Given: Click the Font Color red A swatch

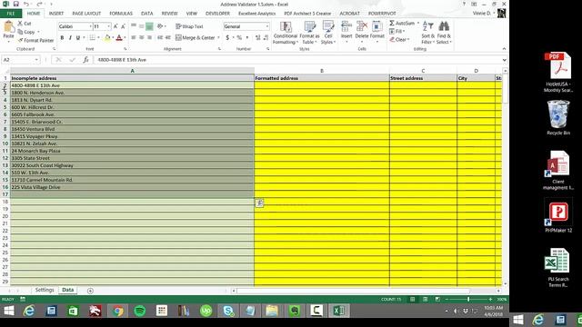Looking at the screenshot, I should (x=119, y=37).
